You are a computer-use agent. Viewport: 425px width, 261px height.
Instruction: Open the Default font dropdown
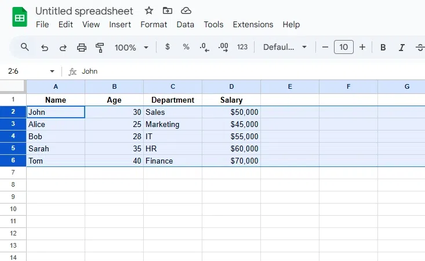(285, 47)
